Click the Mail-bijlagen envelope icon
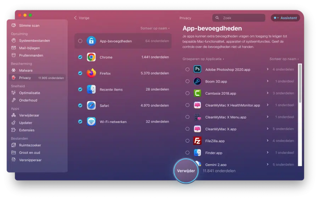This screenshot has width=319, height=200. (x=13, y=48)
